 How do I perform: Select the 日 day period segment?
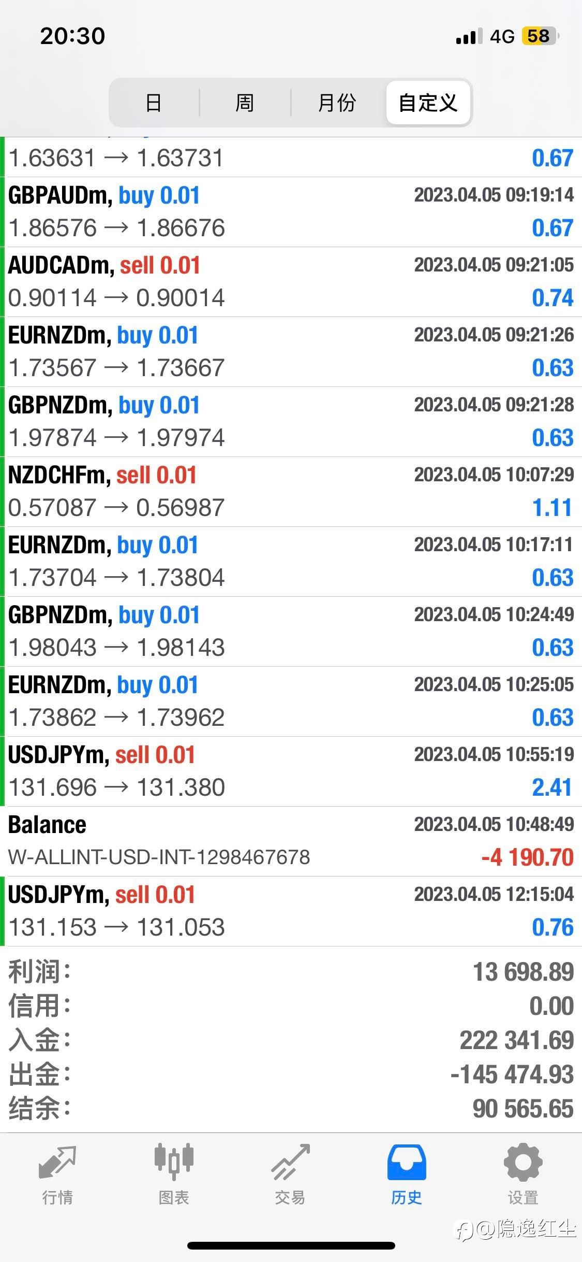point(154,103)
